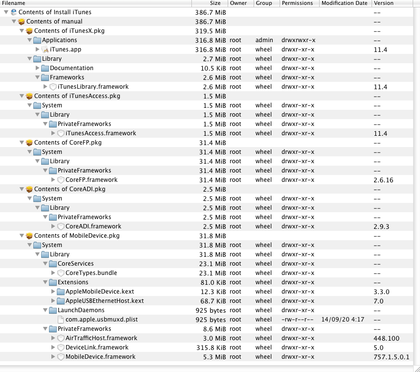Click the Install iTunes globe icon
Viewport: 420px width, 372px height.
point(14,12)
